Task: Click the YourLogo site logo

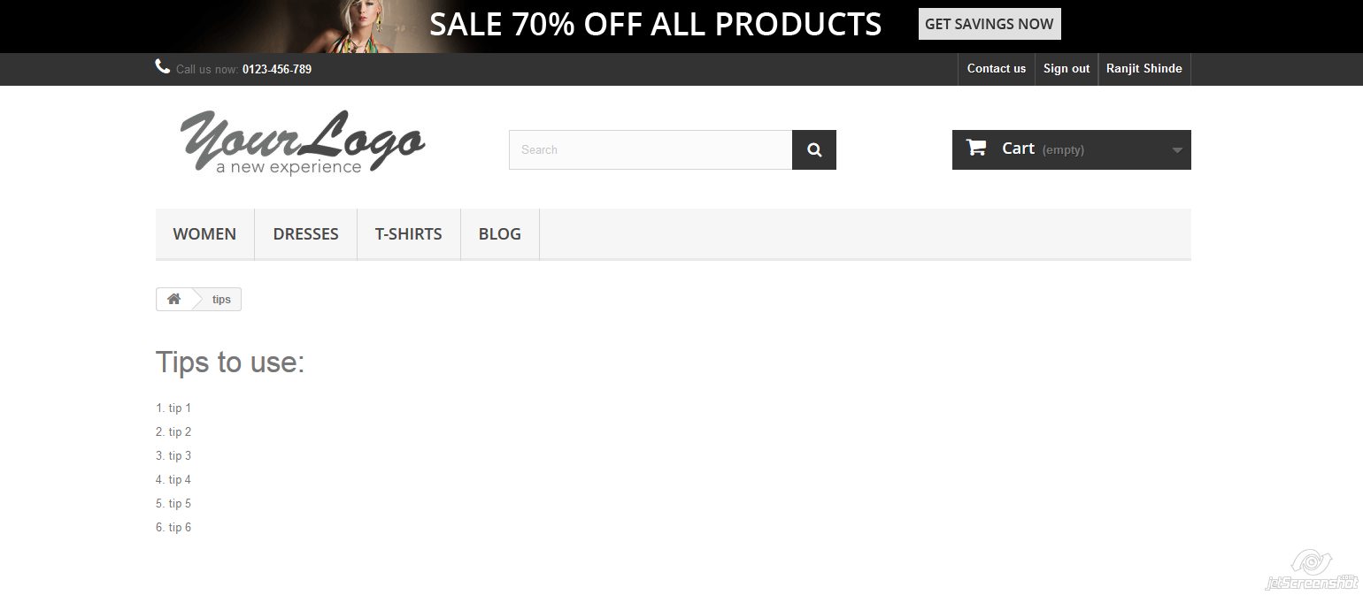Action: pyautogui.click(x=302, y=142)
